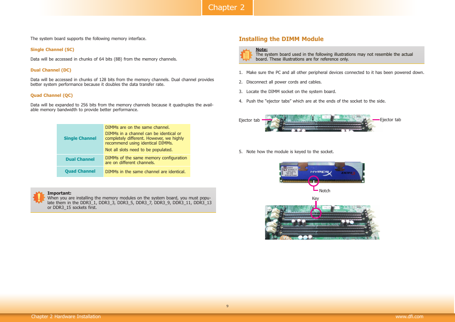Click 'DIMMs in the same channel are identical.' cell
The image size is (455, 322).
click(147, 172)
